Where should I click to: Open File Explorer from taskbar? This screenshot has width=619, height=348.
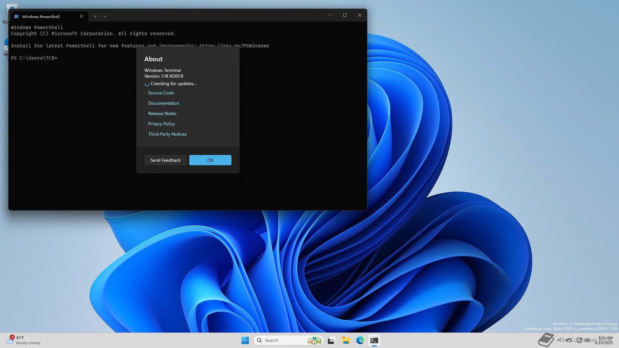[x=346, y=340]
